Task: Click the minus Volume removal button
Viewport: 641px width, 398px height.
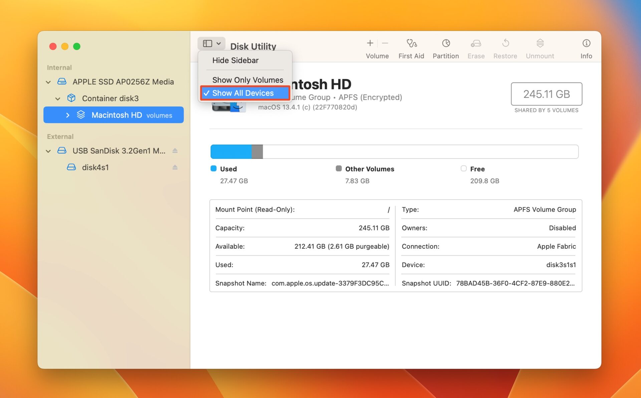Action: [x=385, y=43]
